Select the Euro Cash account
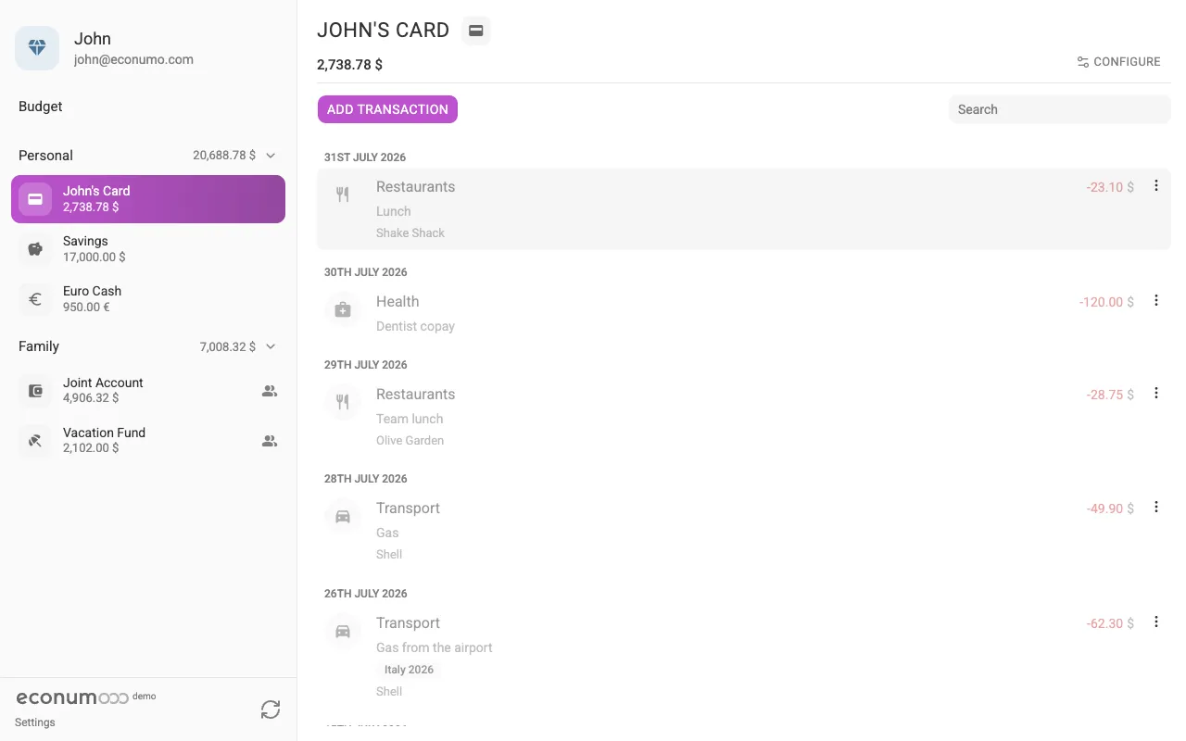 pos(148,299)
